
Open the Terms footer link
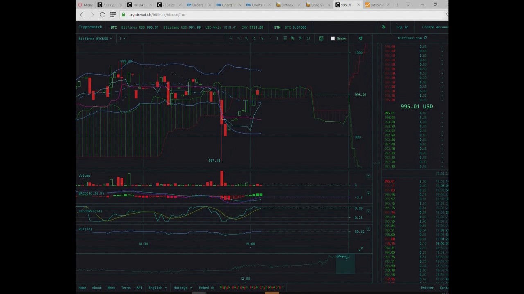126,287
